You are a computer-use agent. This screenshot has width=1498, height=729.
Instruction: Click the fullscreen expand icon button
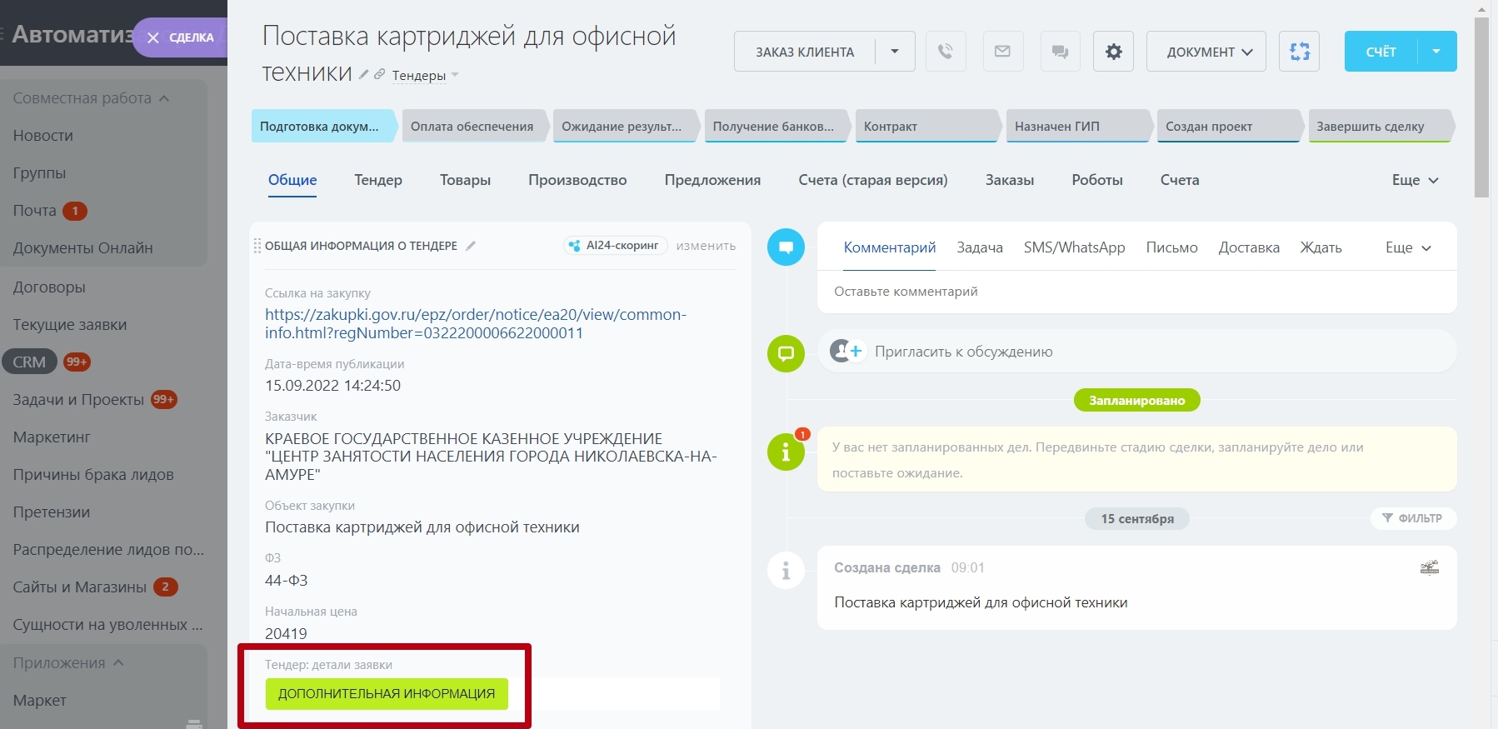tap(1299, 52)
